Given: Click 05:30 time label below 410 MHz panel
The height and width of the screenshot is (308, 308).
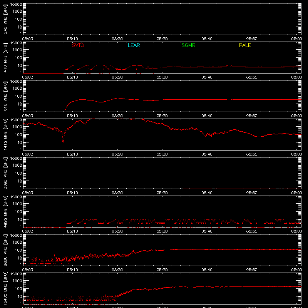Looking at the screenshot, I should tap(162, 77).
